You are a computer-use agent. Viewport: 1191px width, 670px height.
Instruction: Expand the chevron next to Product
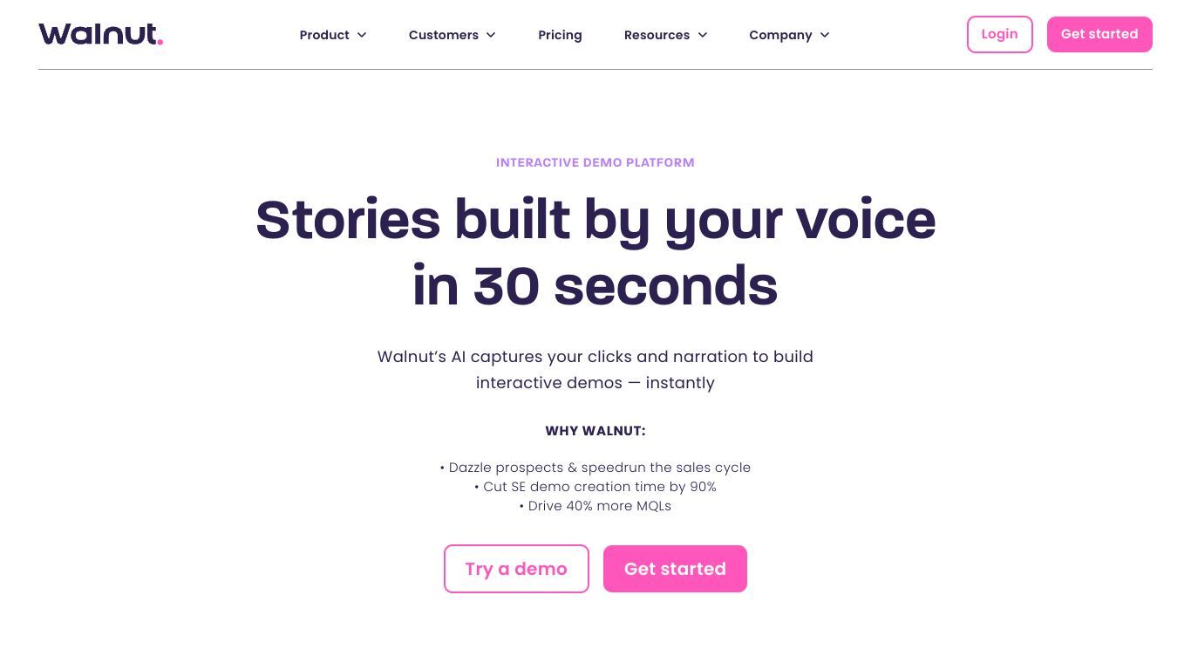click(362, 35)
